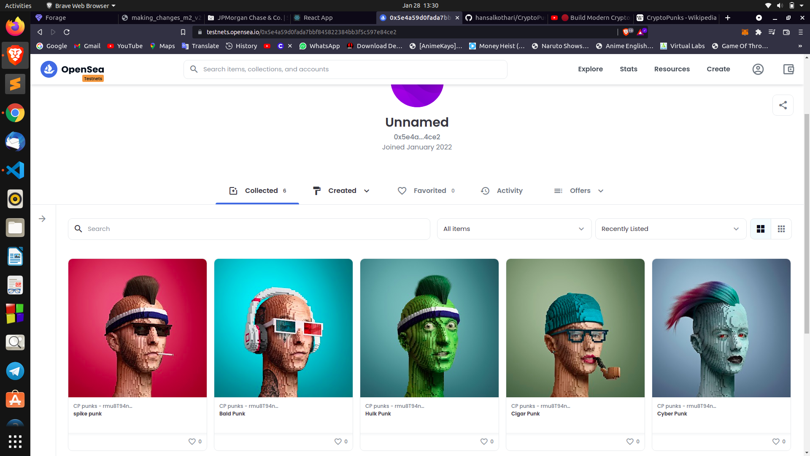Switch to the Activity tab
Screen dimensions: 810x456
pyautogui.click(x=502, y=191)
